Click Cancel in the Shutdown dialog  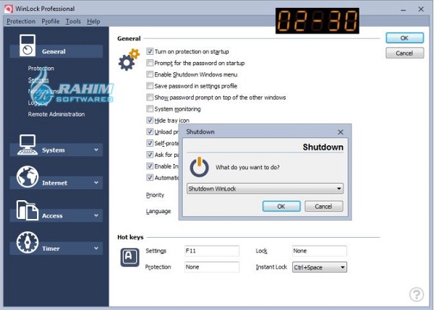coord(323,206)
